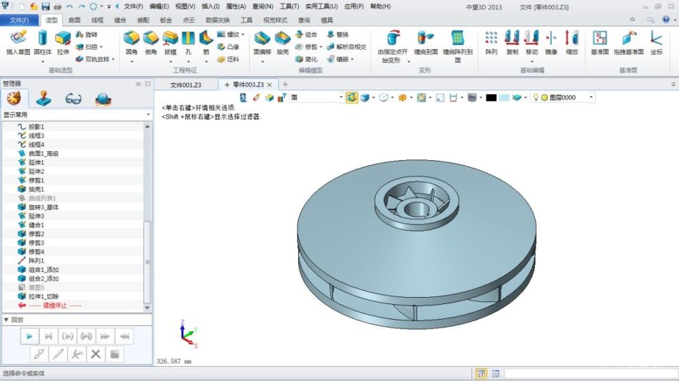This screenshot has height=381, width=679.
Task: Select the 镜像 (Mirror) tool
Action: point(551,42)
